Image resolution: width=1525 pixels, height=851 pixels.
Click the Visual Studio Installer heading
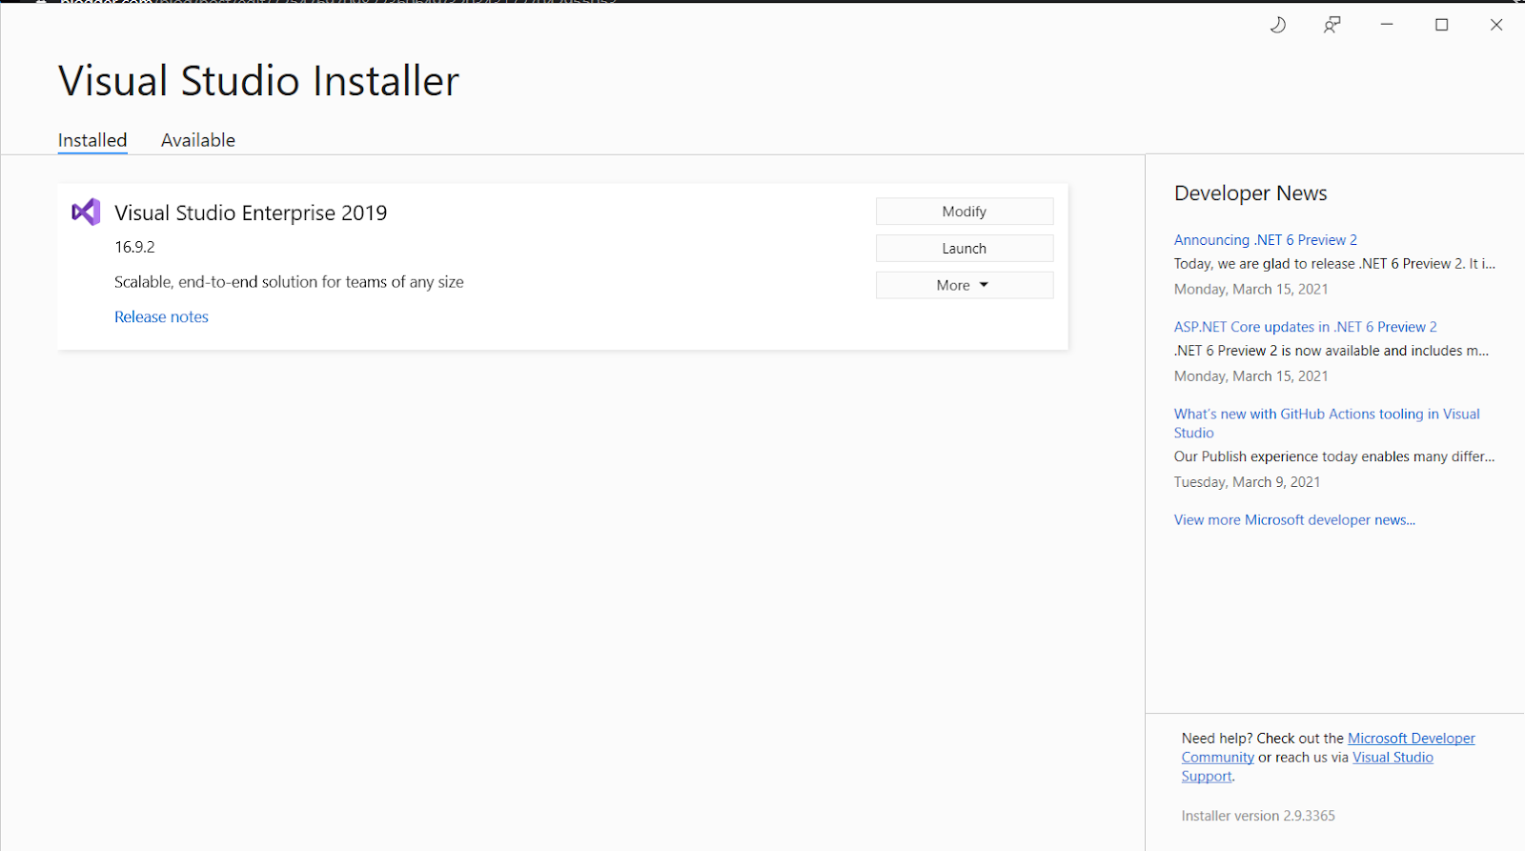[258, 81]
